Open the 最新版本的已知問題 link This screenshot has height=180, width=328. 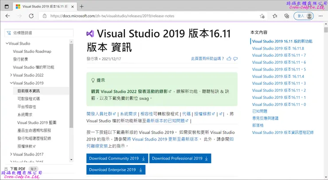(168, 121)
